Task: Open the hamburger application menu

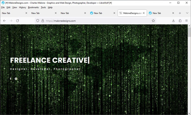Action: (x=187, y=21)
